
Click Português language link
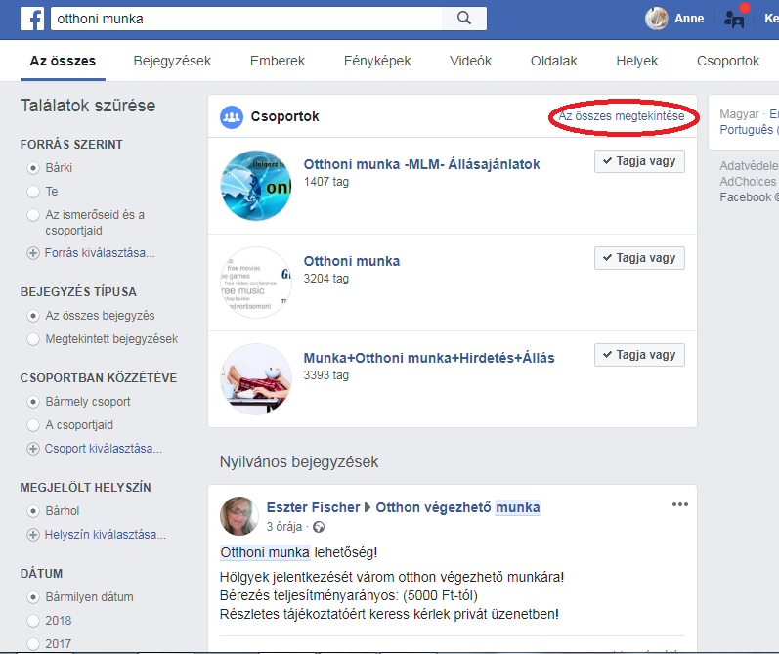[x=747, y=130]
